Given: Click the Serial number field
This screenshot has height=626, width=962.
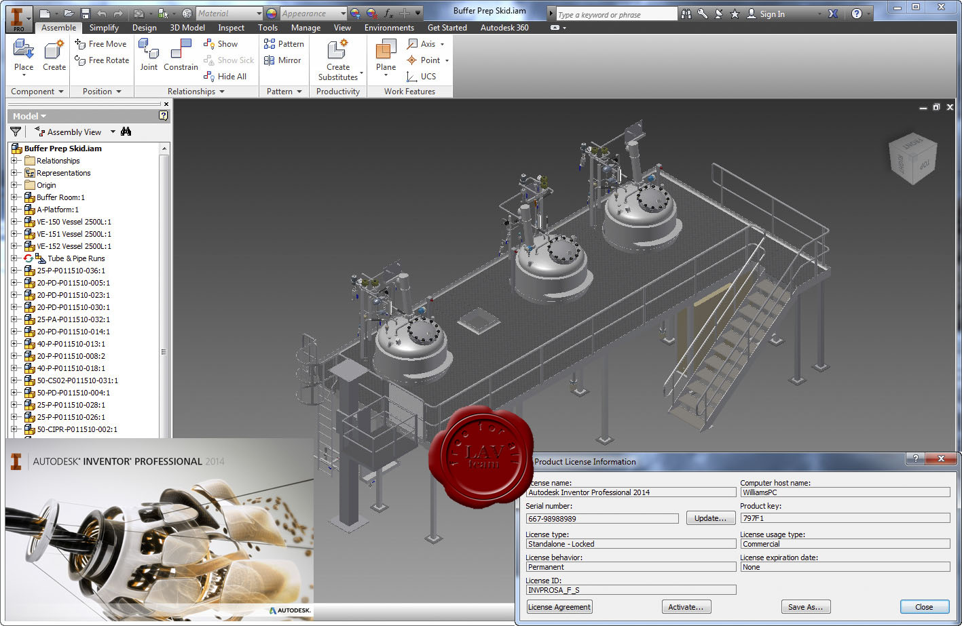Looking at the screenshot, I should tap(602, 519).
